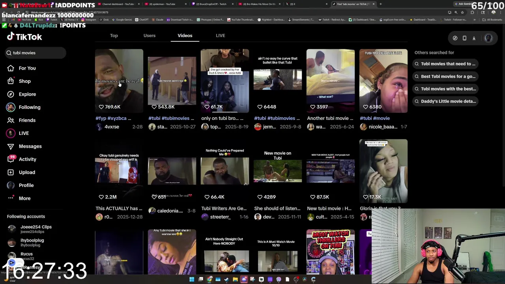
Task: Click username streeterr_ under video
Action: click(x=220, y=217)
